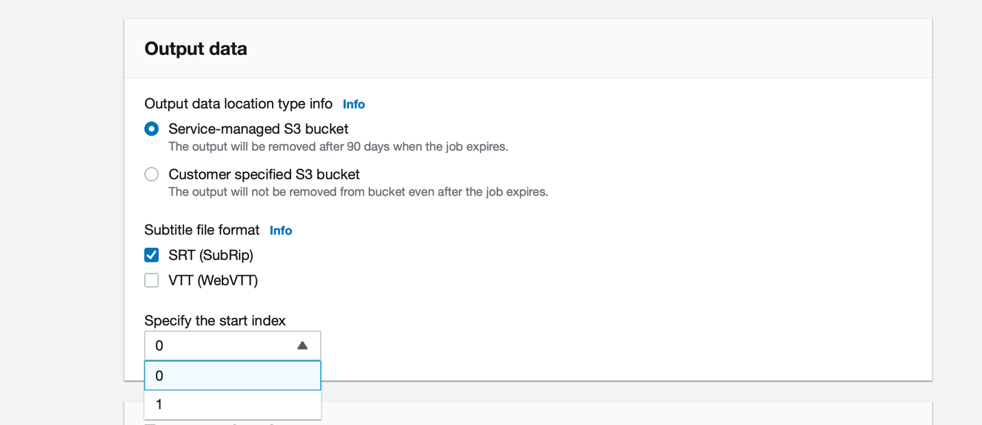Click the "Service-managed S3 bucket" label text
The width and height of the screenshot is (982, 425).
point(258,129)
